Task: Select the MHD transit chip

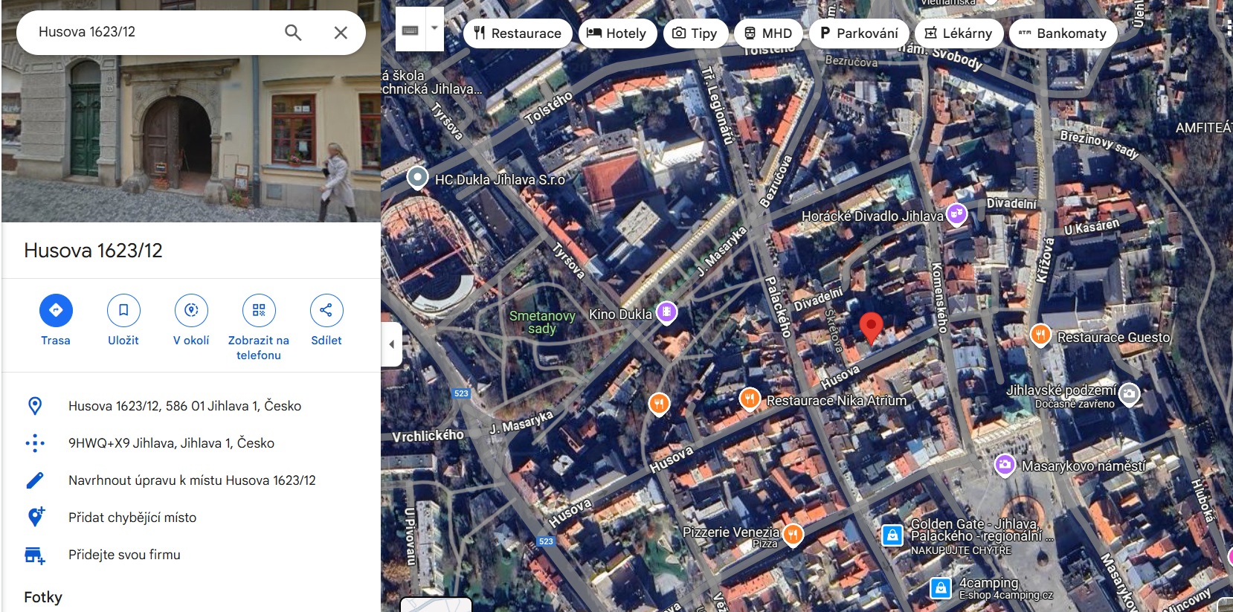Action: pos(769,33)
